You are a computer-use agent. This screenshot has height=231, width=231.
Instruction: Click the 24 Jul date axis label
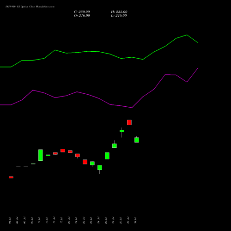(x=98, y=220)
